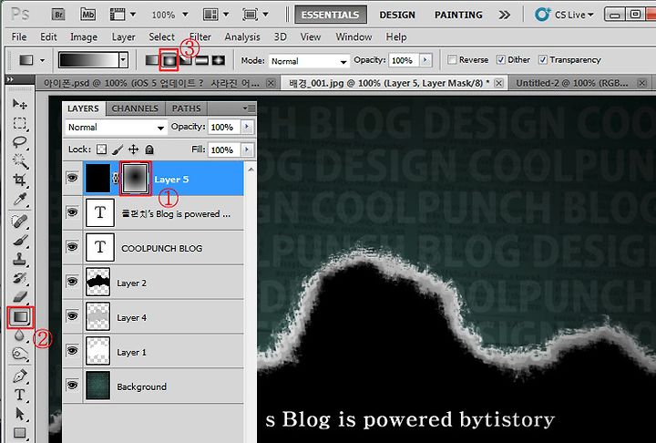Switch to the Design workspace
The width and height of the screenshot is (656, 443).
[397, 15]
